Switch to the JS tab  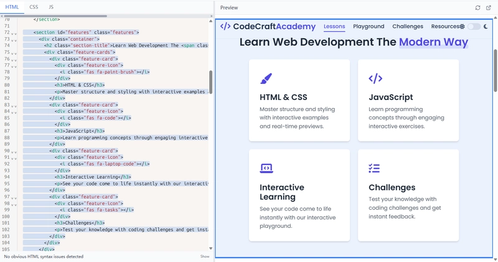pos(51,7)
